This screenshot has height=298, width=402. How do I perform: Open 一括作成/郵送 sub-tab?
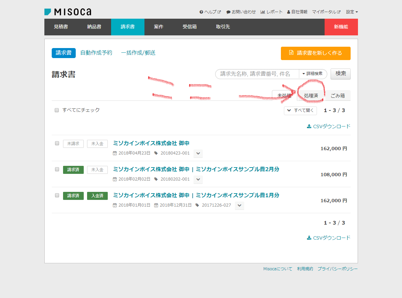(138, 53)
